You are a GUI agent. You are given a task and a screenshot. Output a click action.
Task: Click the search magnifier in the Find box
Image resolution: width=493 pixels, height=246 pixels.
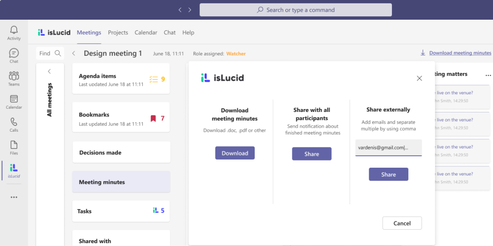(x=58, y=53)
